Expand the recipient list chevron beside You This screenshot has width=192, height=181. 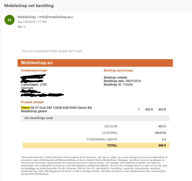point(25,27)
